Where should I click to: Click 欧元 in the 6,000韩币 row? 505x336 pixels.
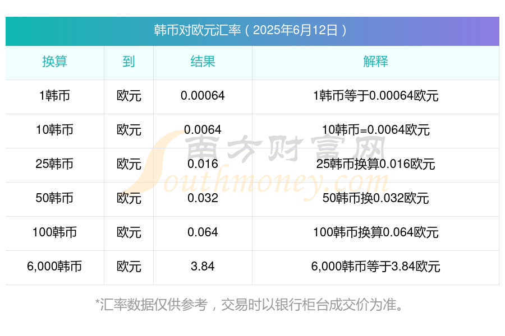(x=129, y=267)
